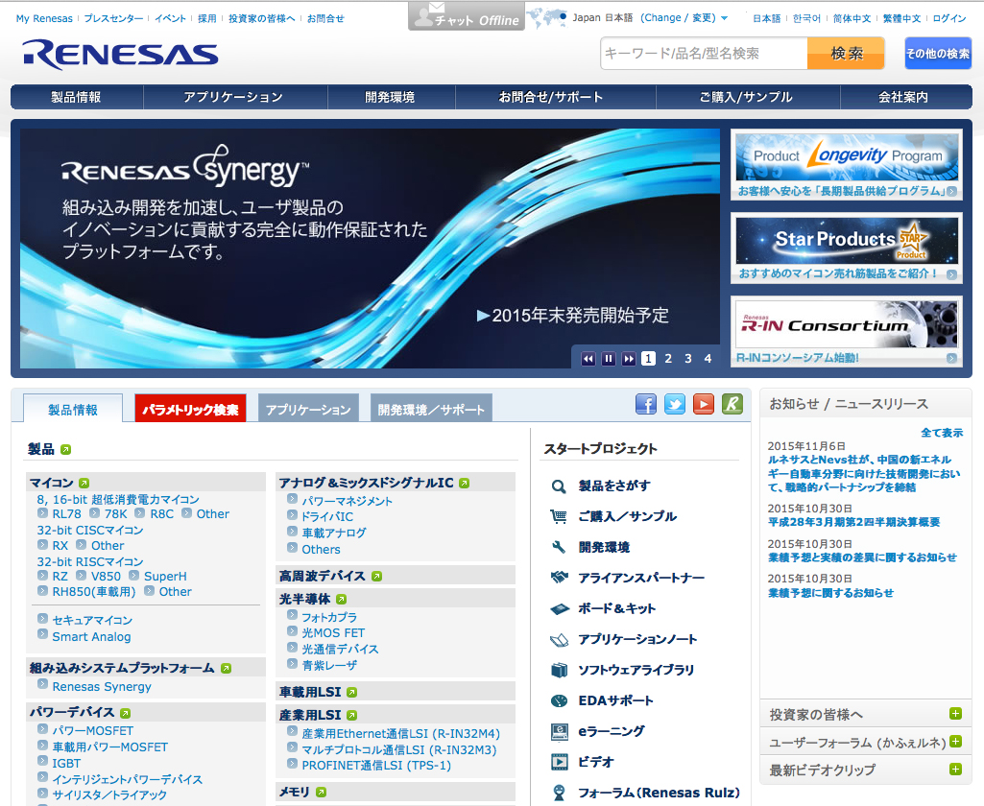Select the パラメトリック検索 tab
984x806 pixels.
click(x=190, y=409)
